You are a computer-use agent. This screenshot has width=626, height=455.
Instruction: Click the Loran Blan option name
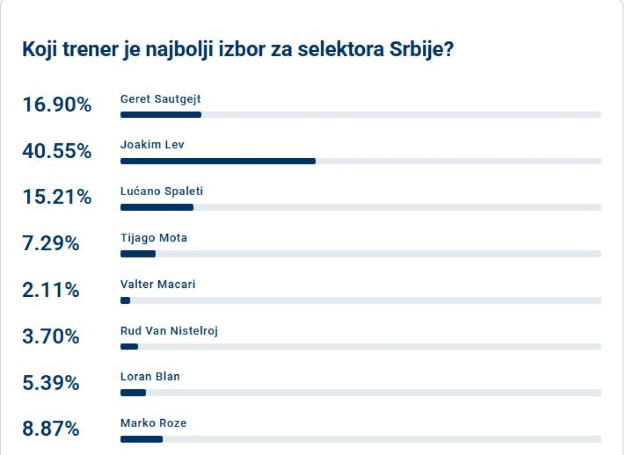coord(150,377)
